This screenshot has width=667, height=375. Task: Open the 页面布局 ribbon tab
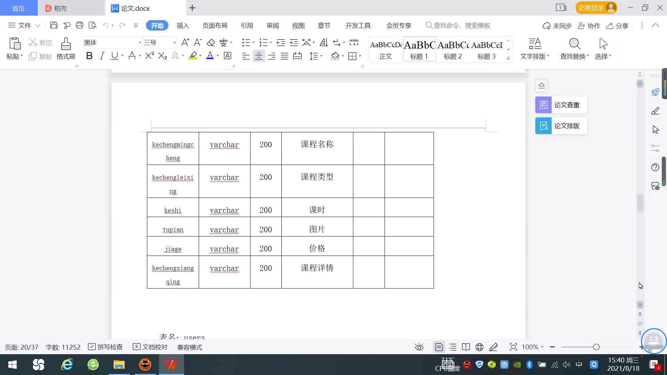[215, 26]
